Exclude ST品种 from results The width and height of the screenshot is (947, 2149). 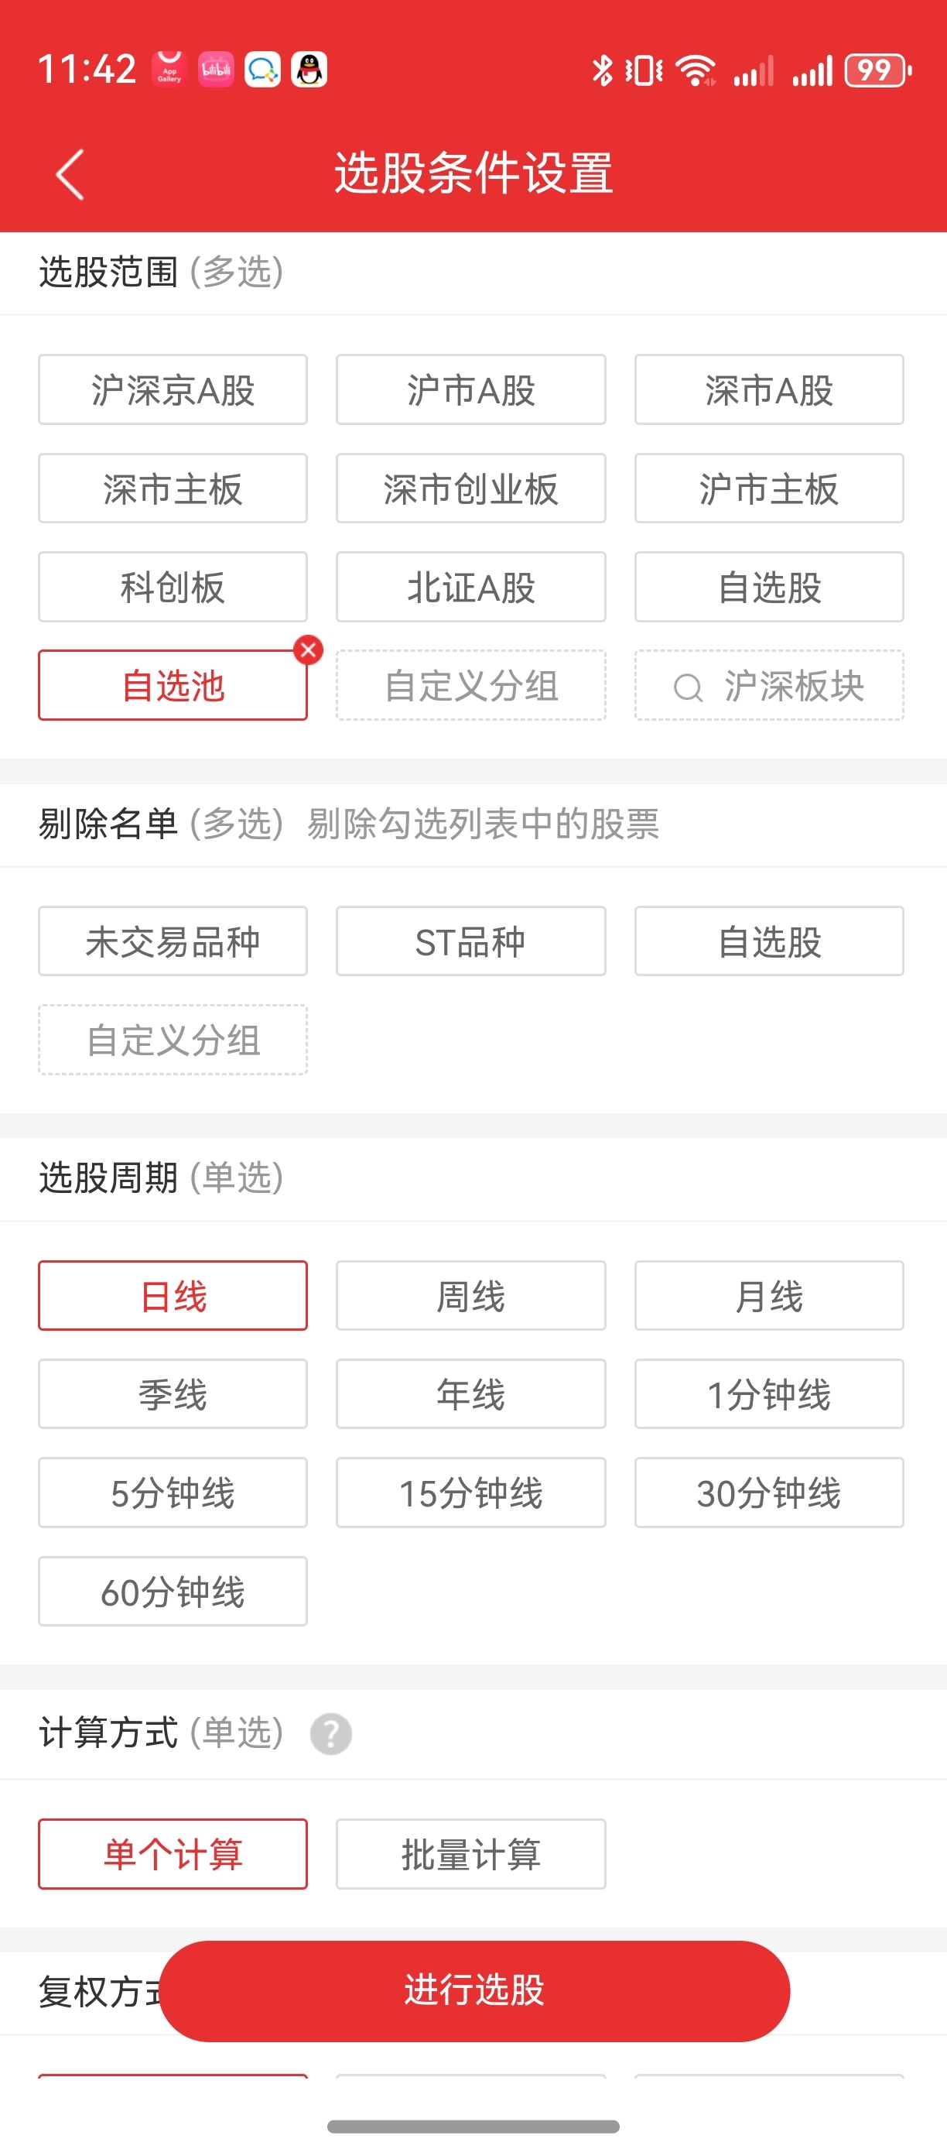(x=470, y=942)
